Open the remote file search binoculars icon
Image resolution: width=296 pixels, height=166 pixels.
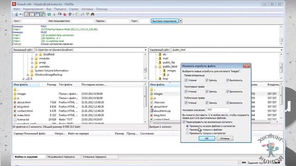click(x=92, y=14)
